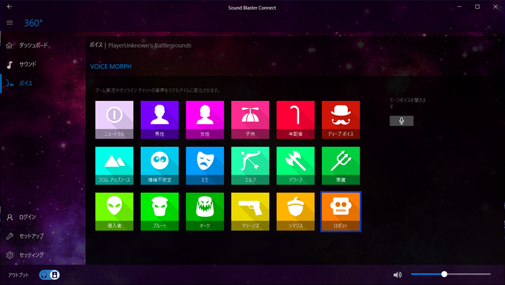
Task: Choose the エルフ bow and arrow tile
Action: pos(250,166)
